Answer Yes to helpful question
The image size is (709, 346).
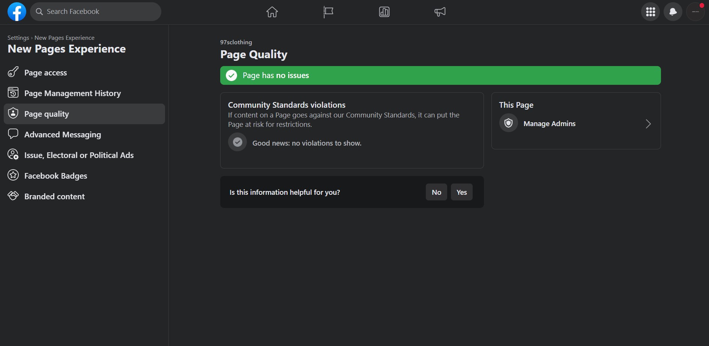(x=462, y=192)
